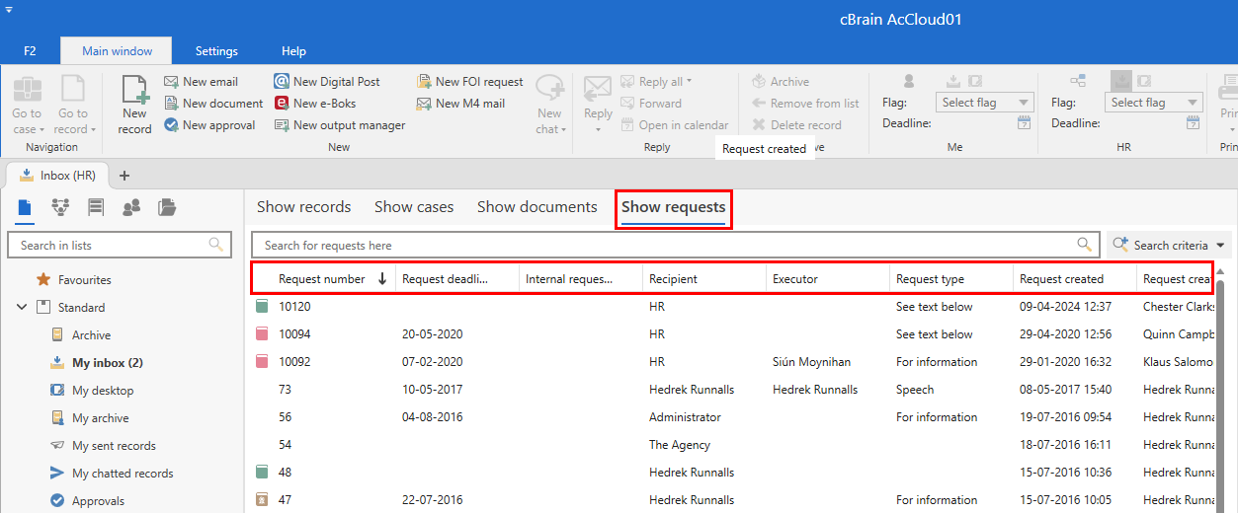Image resolution: width=1238 pixels, height=513 pixels.
Task: Create a New document
Action: pos(213,104)
